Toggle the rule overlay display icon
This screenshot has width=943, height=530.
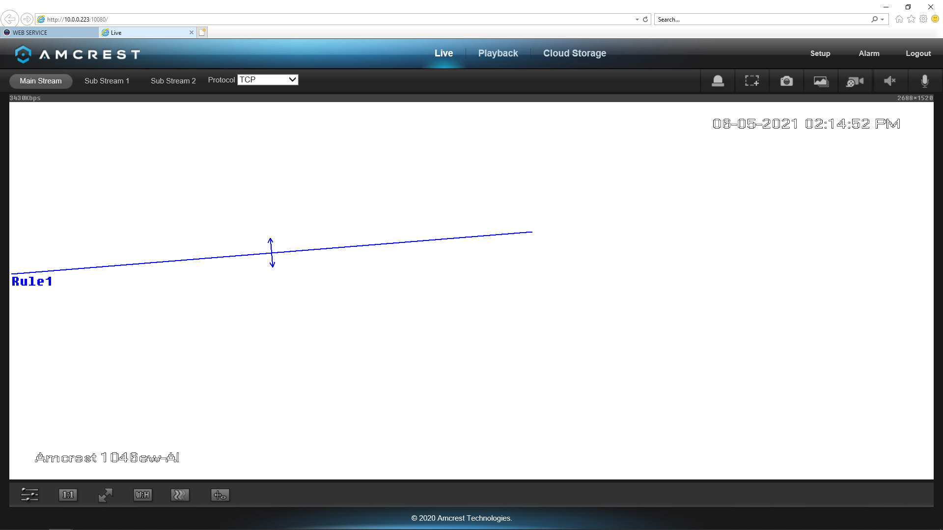click(x=220, y=495)
